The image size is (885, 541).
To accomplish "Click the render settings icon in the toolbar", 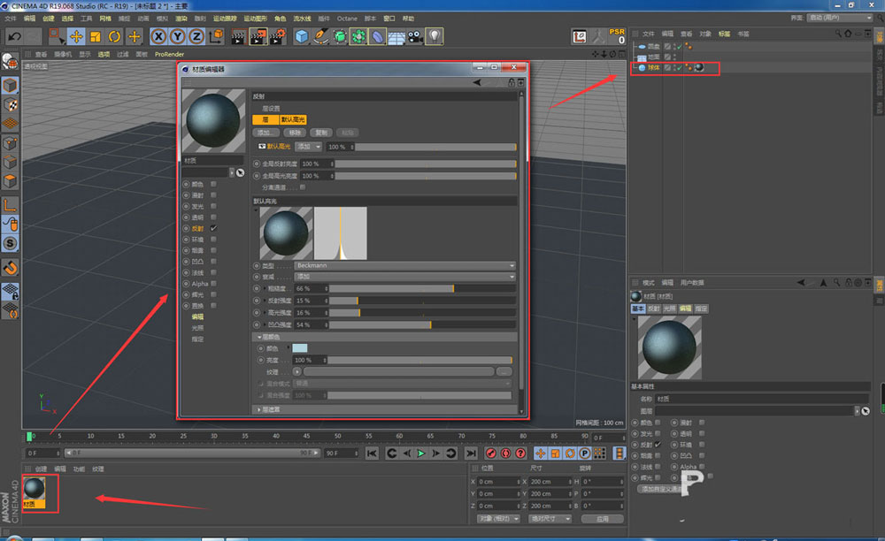I will [276, 36].
